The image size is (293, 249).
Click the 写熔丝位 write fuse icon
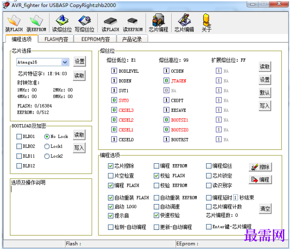(x=85, y=23)
